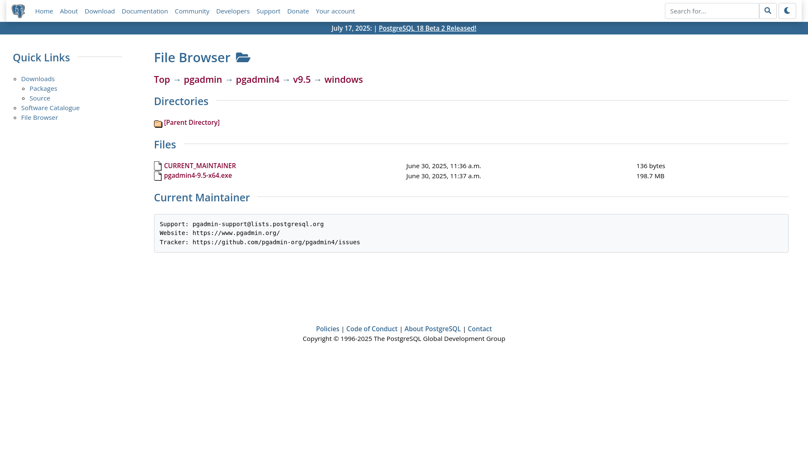This screenshot has width=808, height=454.
Task: Click the search magnifier button
Action: (768, 11)
